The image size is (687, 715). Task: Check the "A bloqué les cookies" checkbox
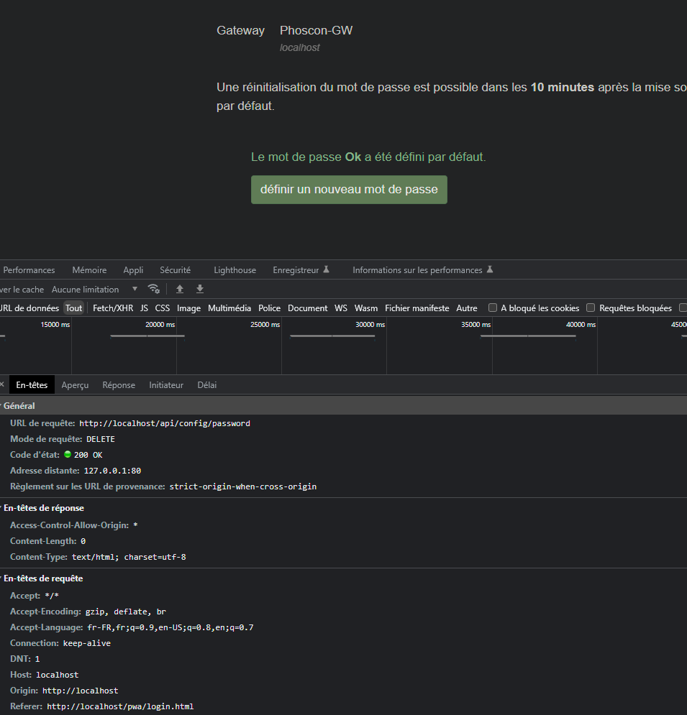493,308
